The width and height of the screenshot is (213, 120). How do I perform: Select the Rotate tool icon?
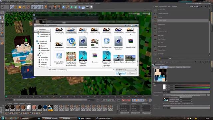[x=24, y=7]
